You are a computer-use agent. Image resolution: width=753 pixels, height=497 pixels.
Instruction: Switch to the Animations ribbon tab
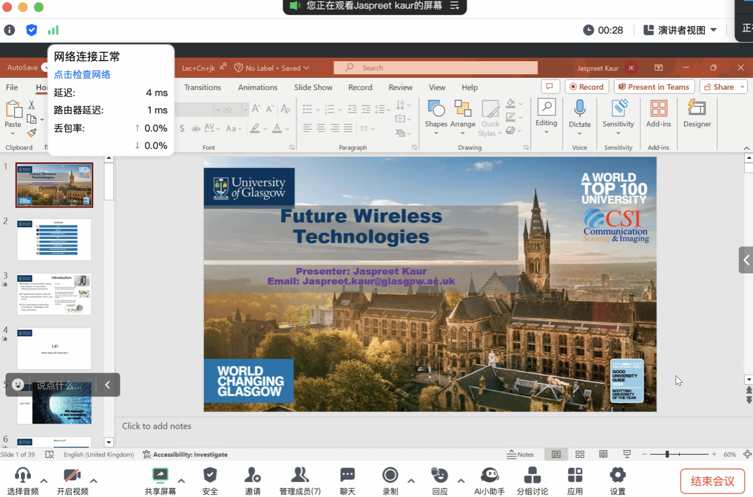click(258, 87)
